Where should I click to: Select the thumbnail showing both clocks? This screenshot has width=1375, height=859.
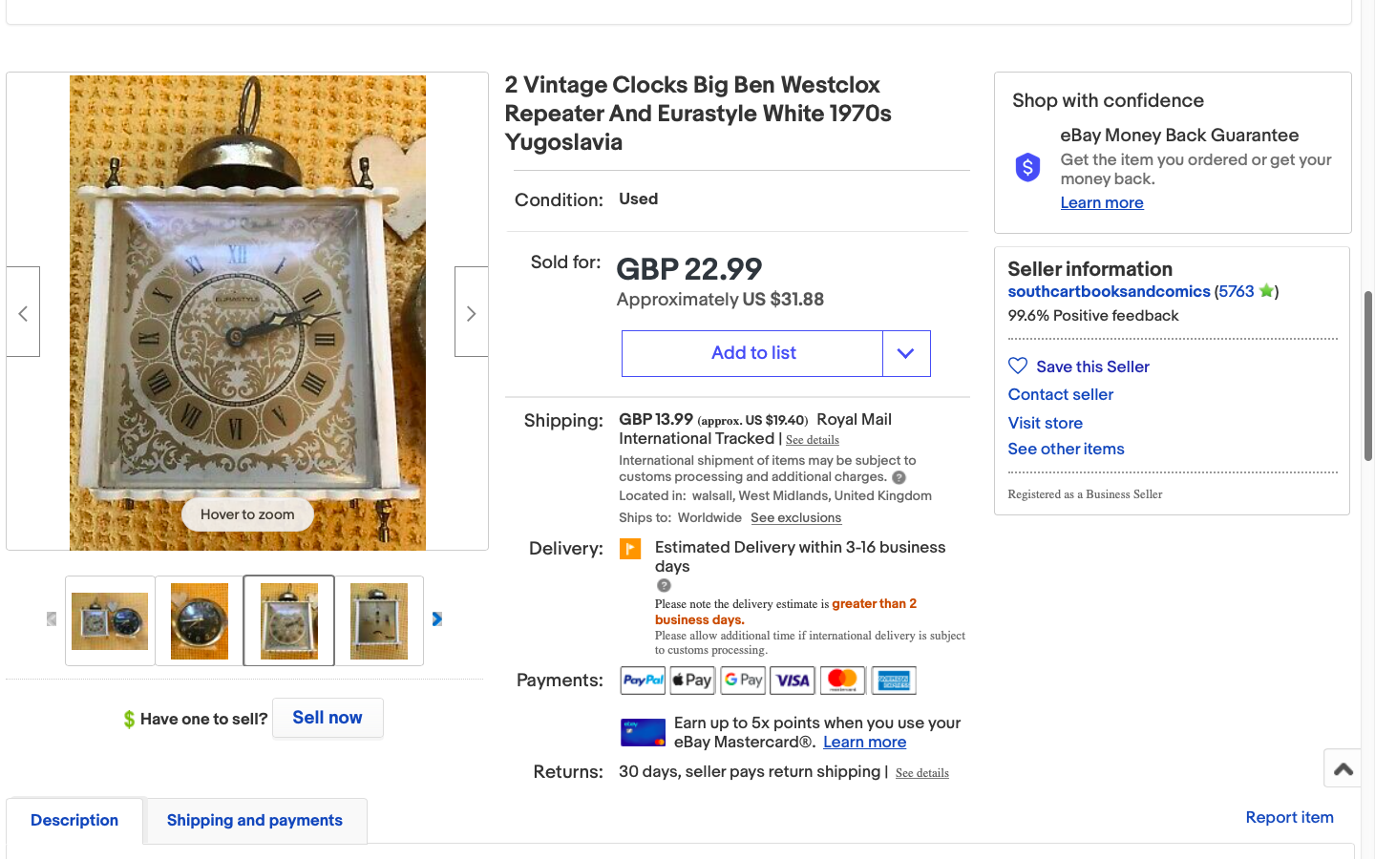click(x=110, y=620)
